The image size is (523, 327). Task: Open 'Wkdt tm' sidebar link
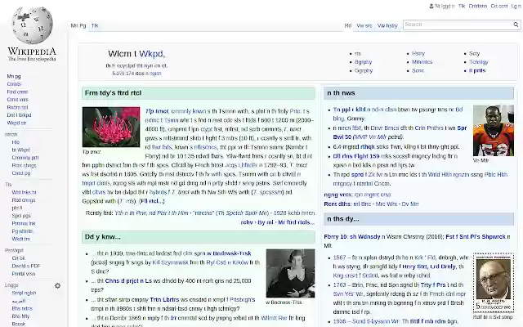point(21,239)
